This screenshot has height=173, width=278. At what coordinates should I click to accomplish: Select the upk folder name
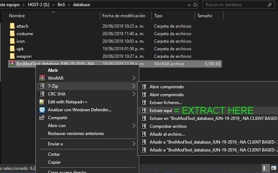point(20,49)
